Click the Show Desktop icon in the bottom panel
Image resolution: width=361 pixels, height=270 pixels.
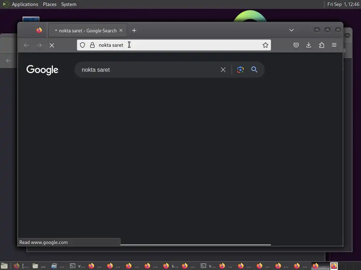[x=4, y=266]
